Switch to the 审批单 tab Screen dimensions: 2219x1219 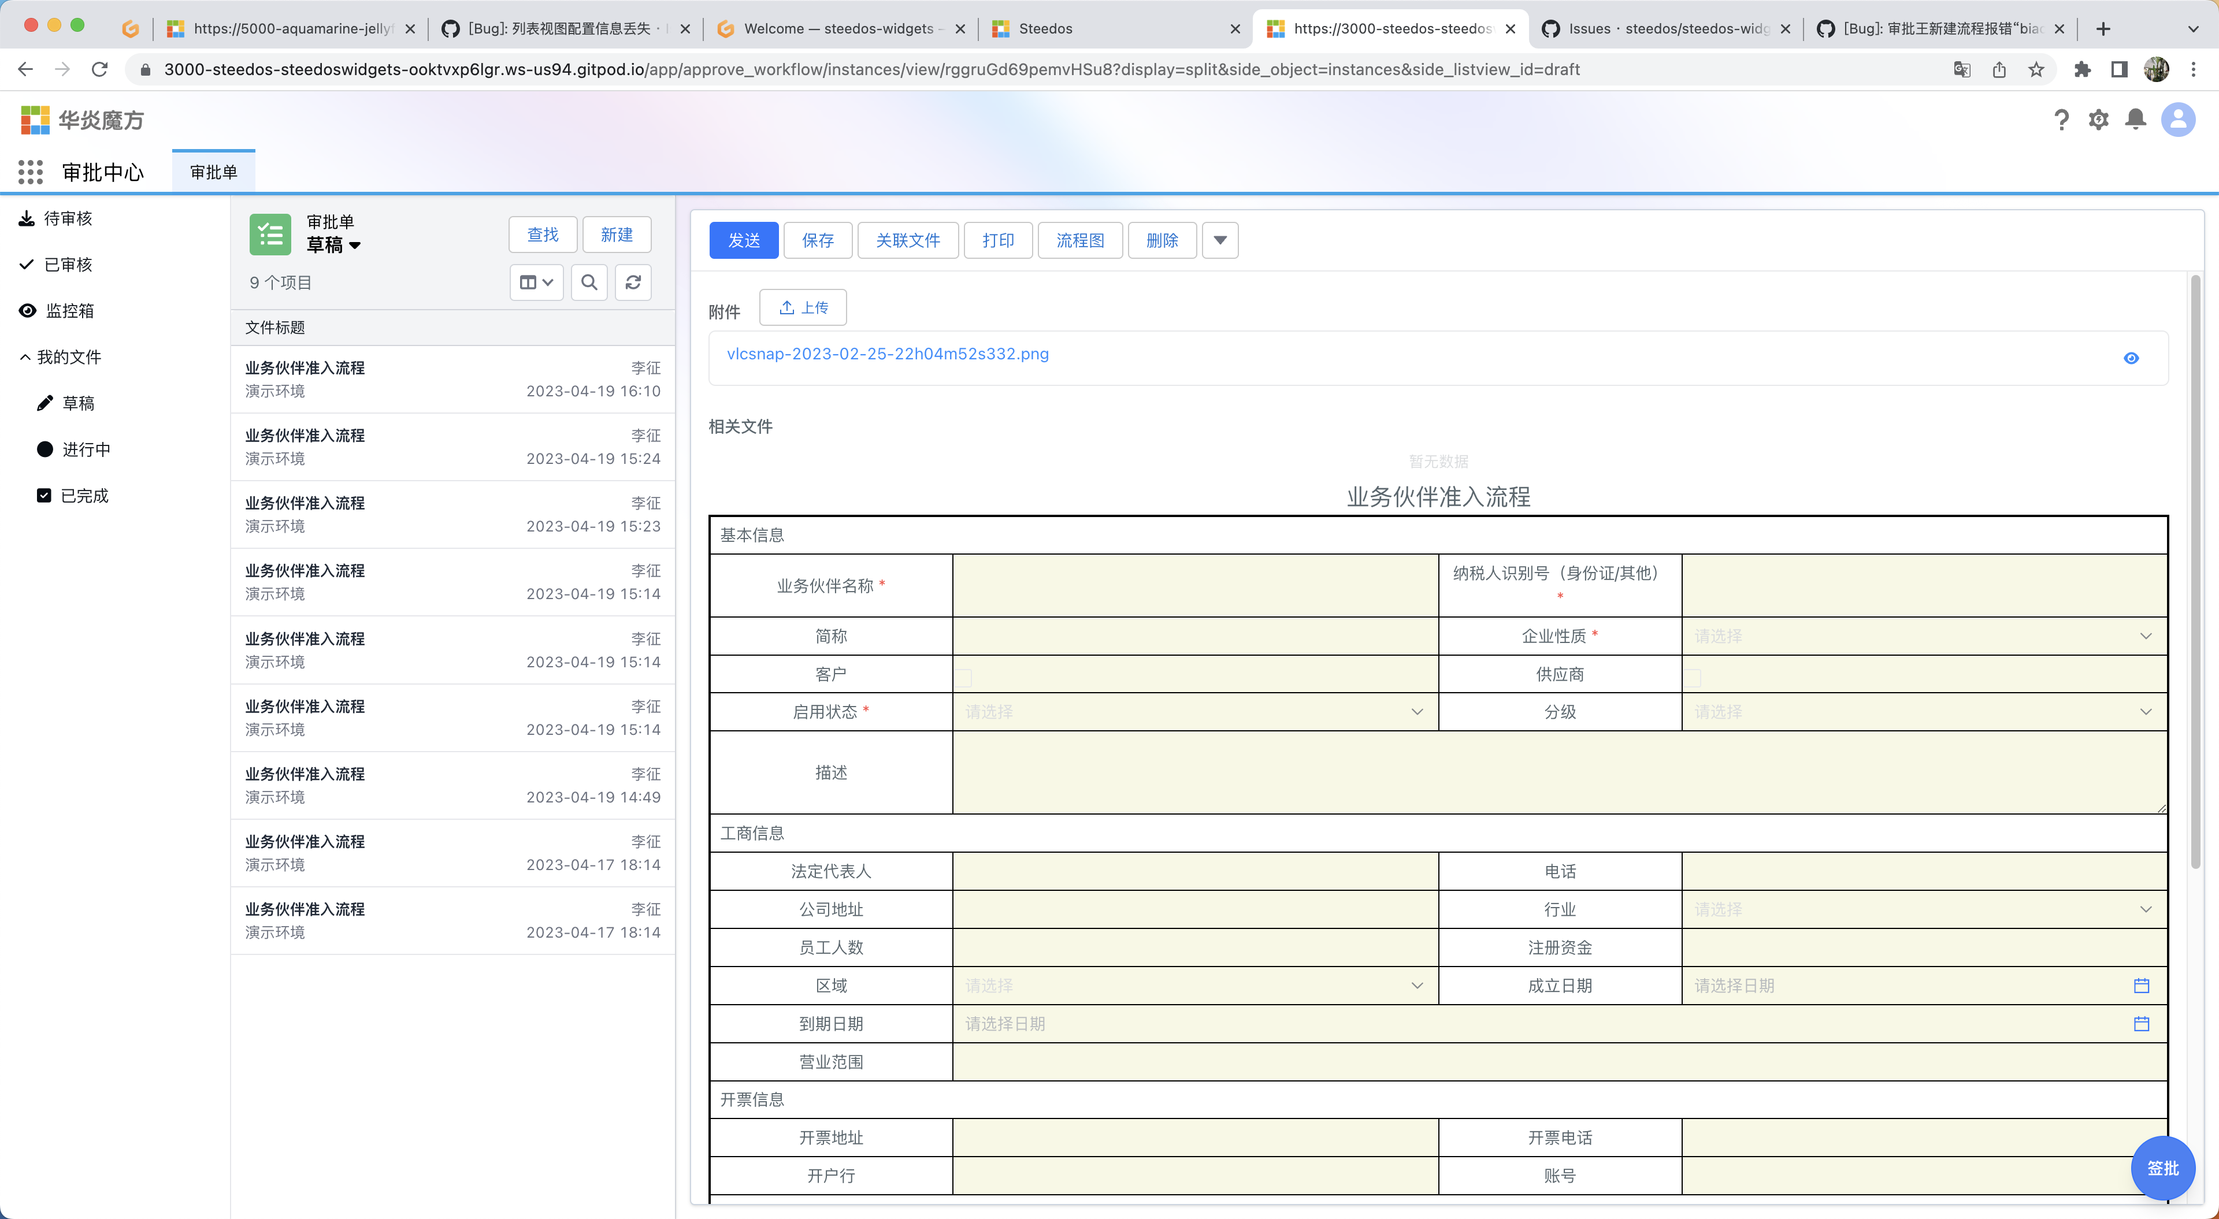pyautogui.click(x=213, y=172)
